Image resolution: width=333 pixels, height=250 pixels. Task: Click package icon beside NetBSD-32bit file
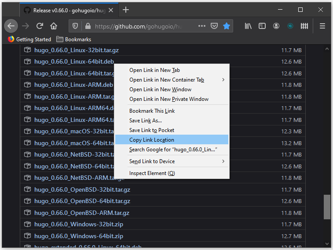27,154
